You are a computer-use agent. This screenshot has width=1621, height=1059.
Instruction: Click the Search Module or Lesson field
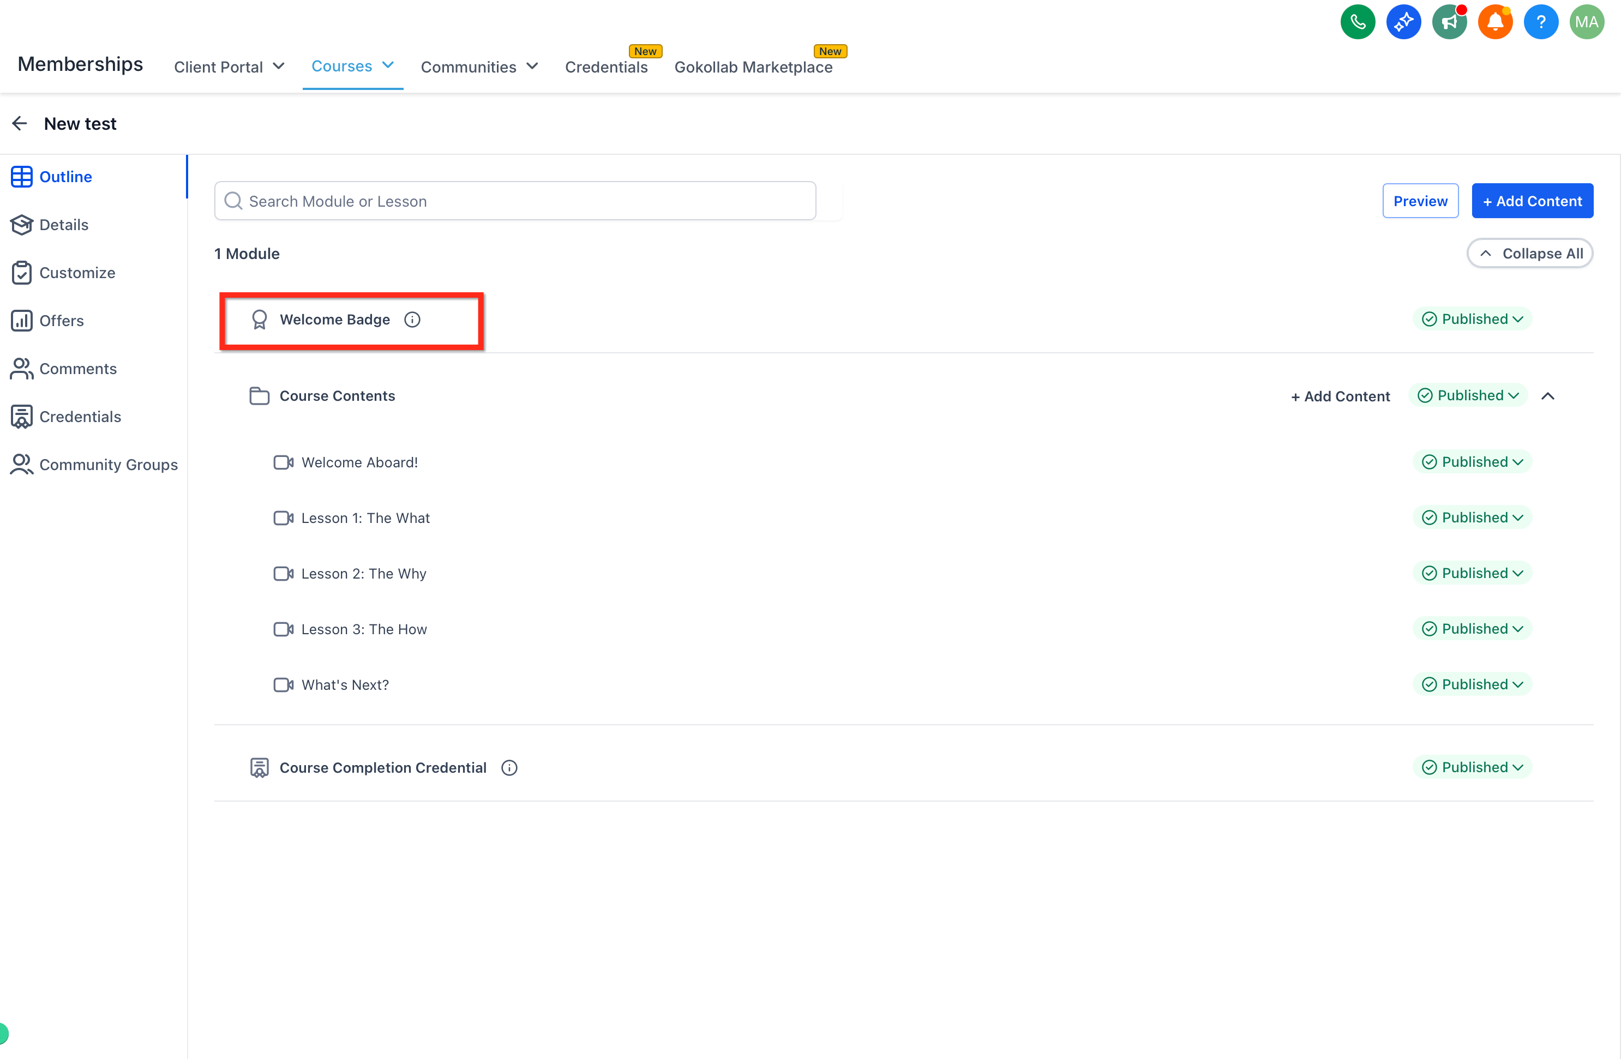coord(515,201)
